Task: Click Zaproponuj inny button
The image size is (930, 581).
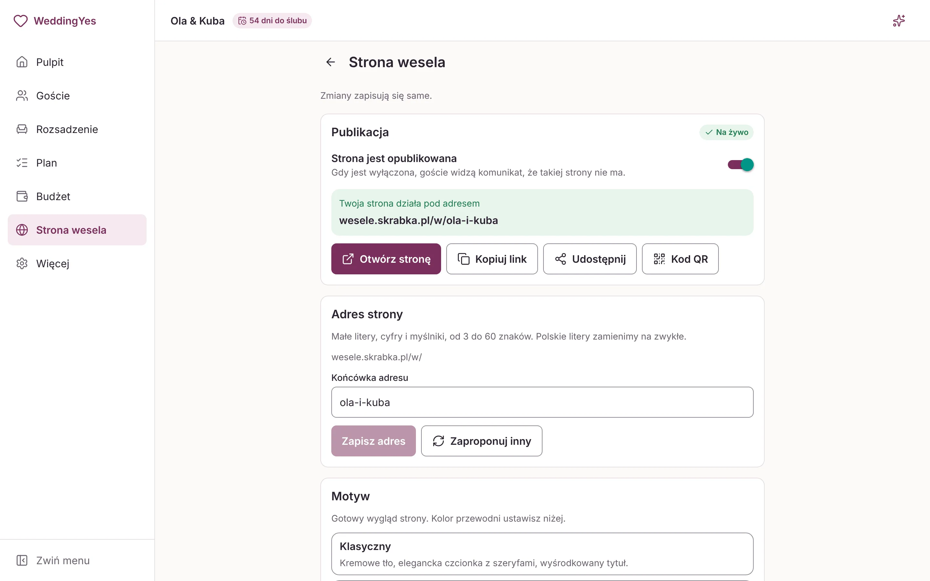Action: [481, 441]
